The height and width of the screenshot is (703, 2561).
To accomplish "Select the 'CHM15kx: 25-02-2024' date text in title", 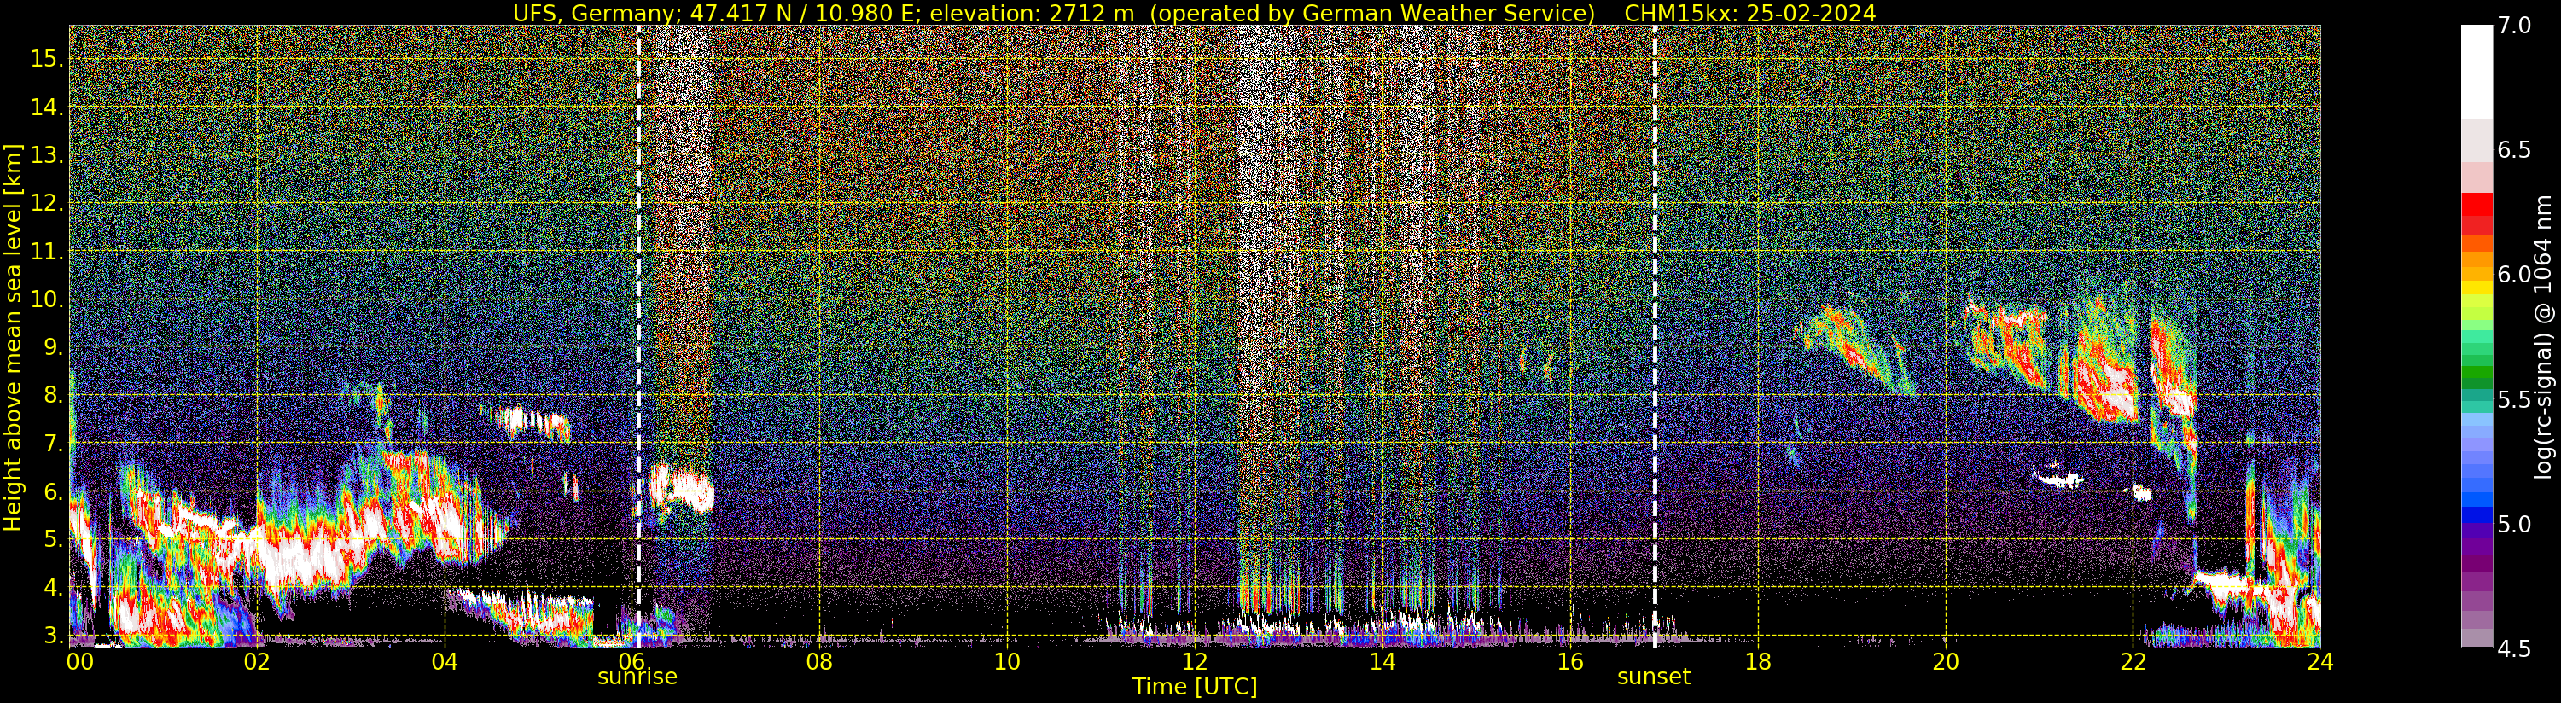I will point(1749,13).
